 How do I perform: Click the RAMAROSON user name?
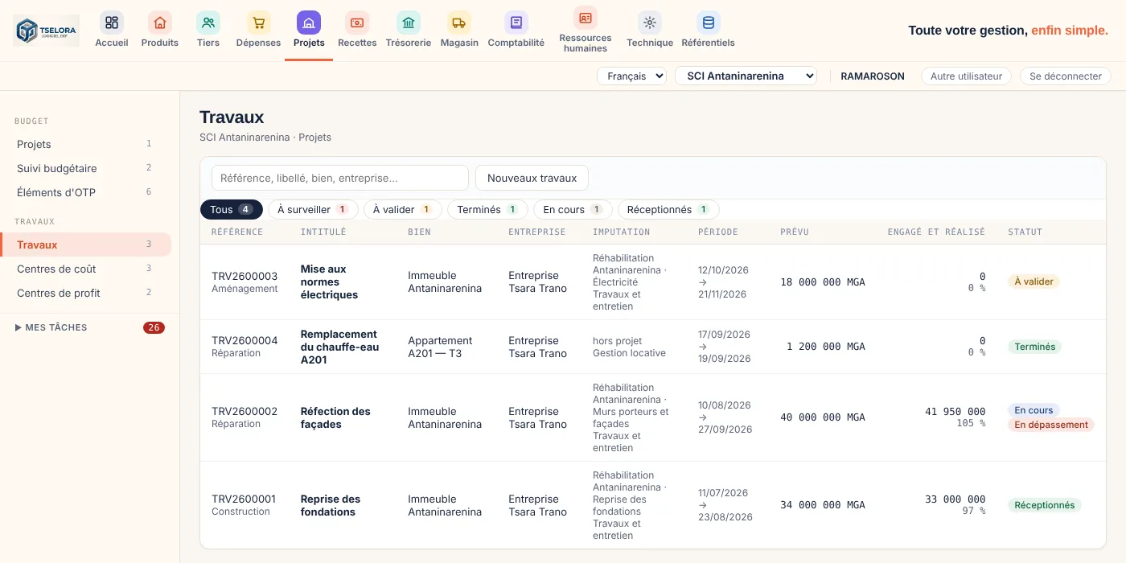pyautogui.click(x=873, y=76)
